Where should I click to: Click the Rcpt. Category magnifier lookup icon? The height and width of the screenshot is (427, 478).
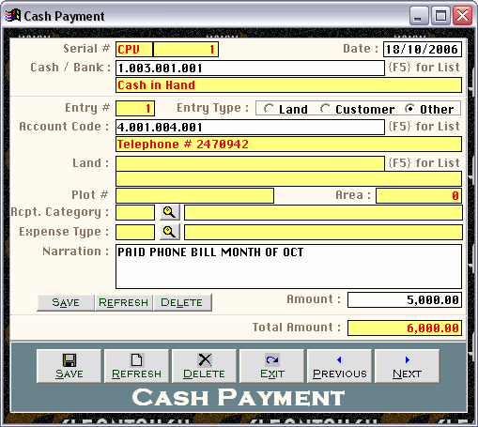(x=170, y=213)
